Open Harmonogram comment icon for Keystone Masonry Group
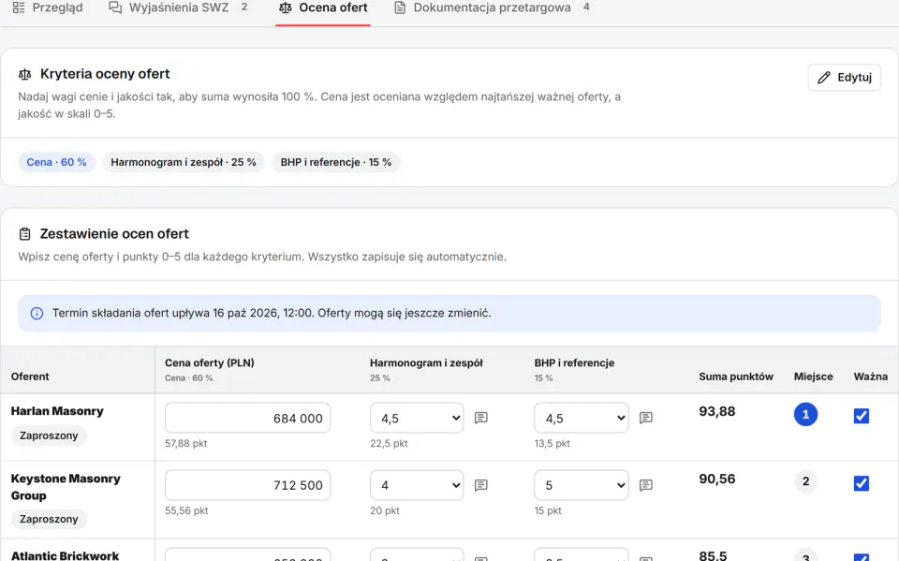This screenshot has width=899, height=561. pos(481,485)
